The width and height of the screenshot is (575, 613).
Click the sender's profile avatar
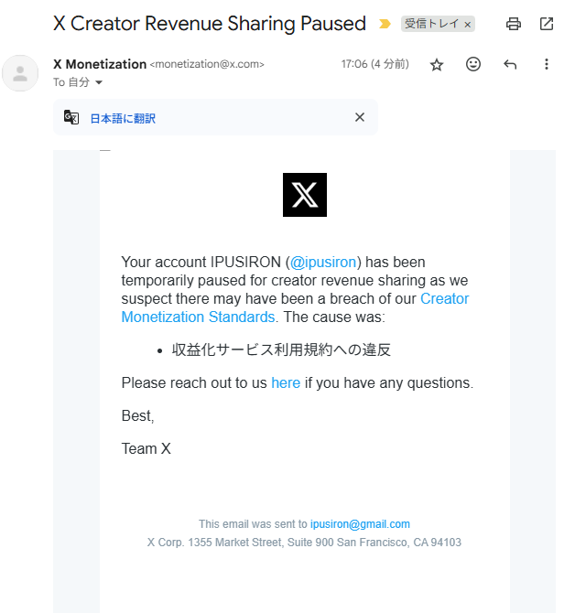[20, 73]
